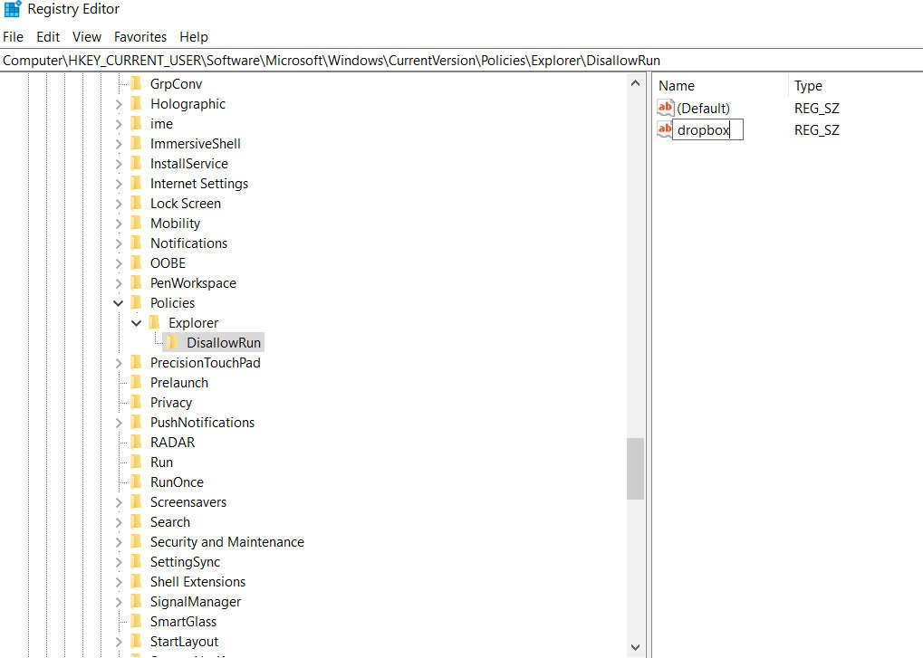Click the Registry Editor app icon
This screenshot has height=658, width=923.
12,9
